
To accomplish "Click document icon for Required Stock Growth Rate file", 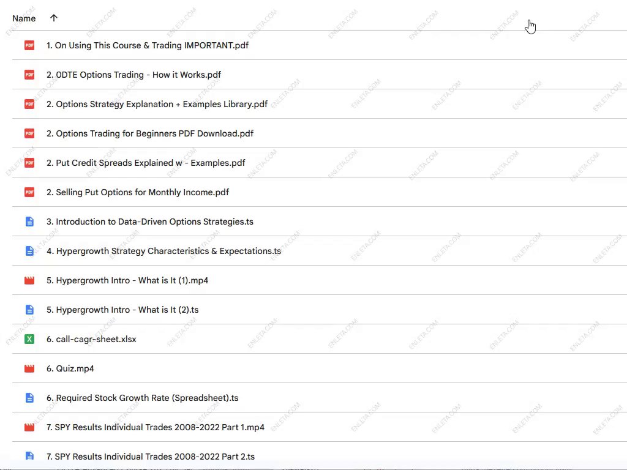I will (29, 398).
